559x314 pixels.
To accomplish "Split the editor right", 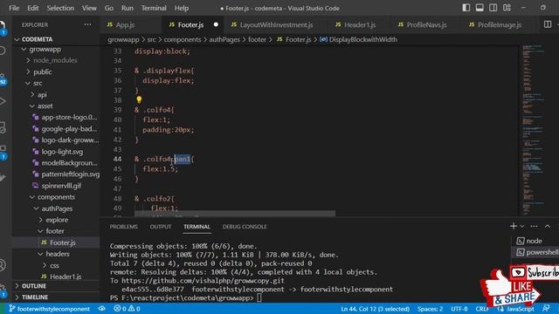I will (548, 24).
